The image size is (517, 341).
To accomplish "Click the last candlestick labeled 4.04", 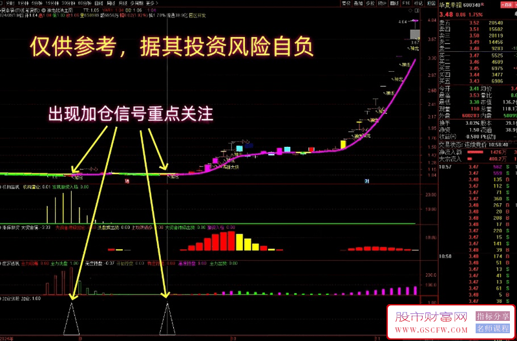I will [x=414, y=30].
